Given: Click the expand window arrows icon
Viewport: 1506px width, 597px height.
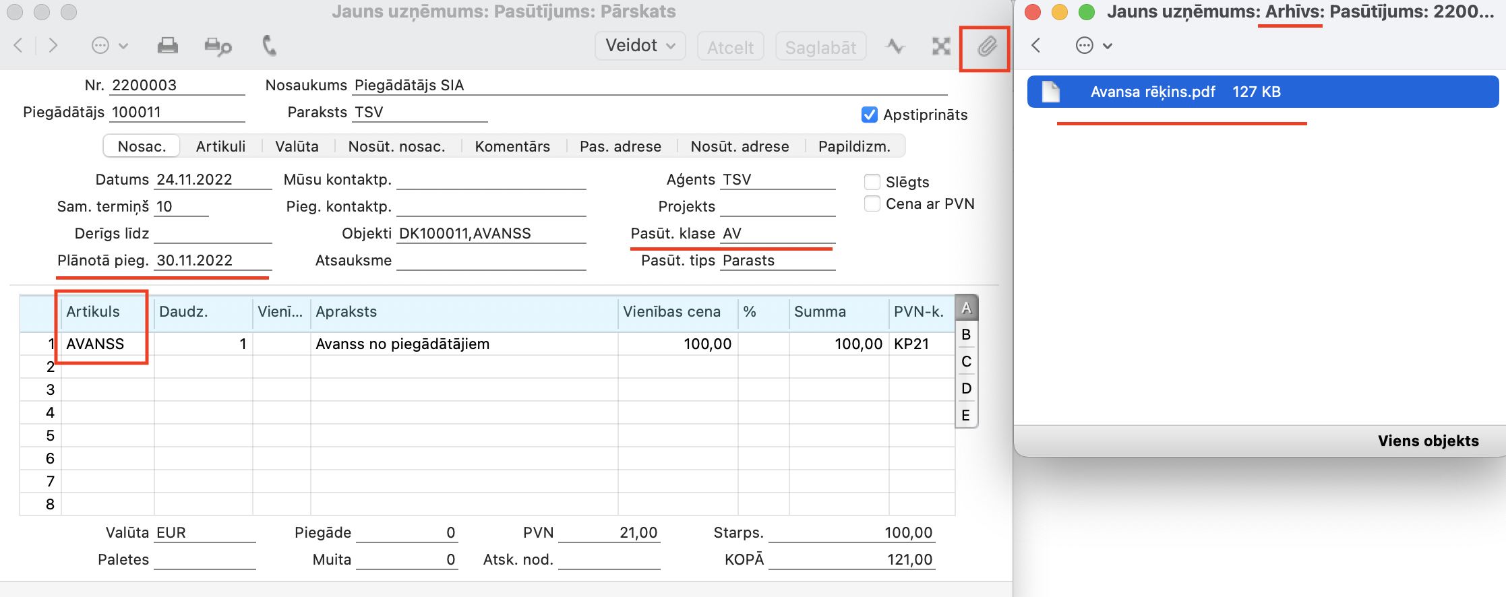Looking at the screenshot, I should [x=940, y=46].
